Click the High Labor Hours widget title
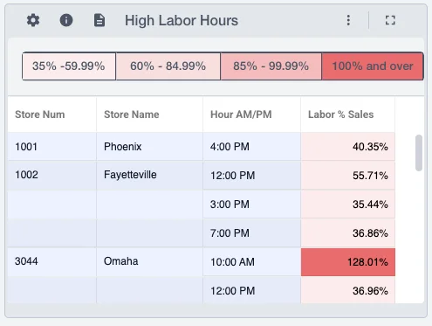The image size is (432, 326). (x=182, y=21)
